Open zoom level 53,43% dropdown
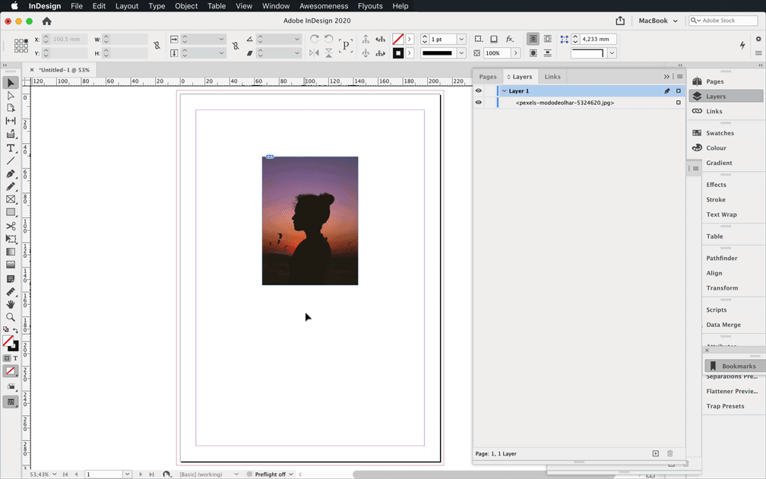Image resolution: width=766 pixels, height=479 pixels. pyautogui.click(x=54, y=474)
